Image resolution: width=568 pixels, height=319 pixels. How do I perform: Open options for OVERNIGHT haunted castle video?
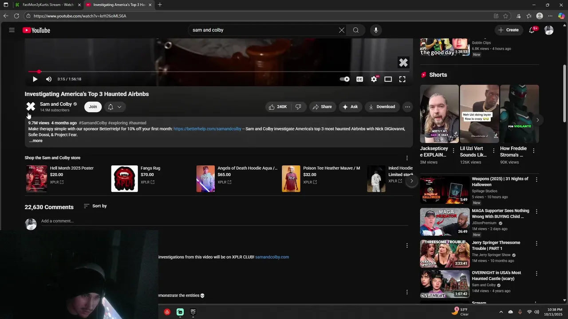(x=536, y=274)
